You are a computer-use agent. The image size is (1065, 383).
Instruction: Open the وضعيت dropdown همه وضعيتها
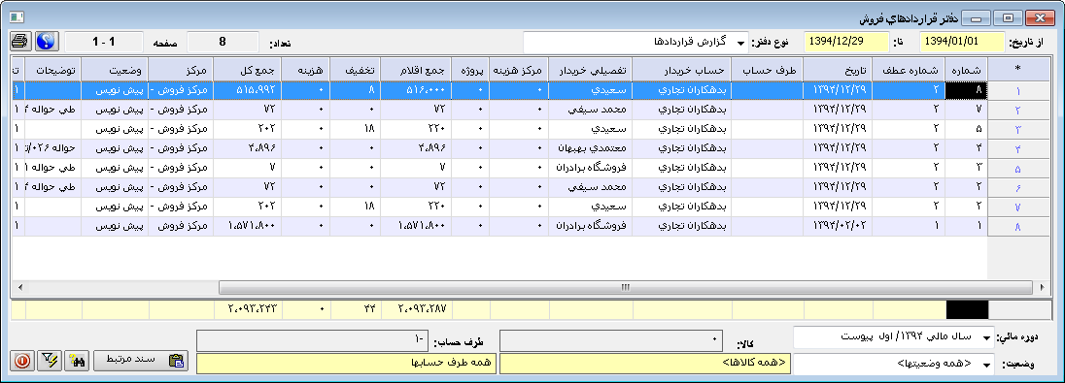893,364
